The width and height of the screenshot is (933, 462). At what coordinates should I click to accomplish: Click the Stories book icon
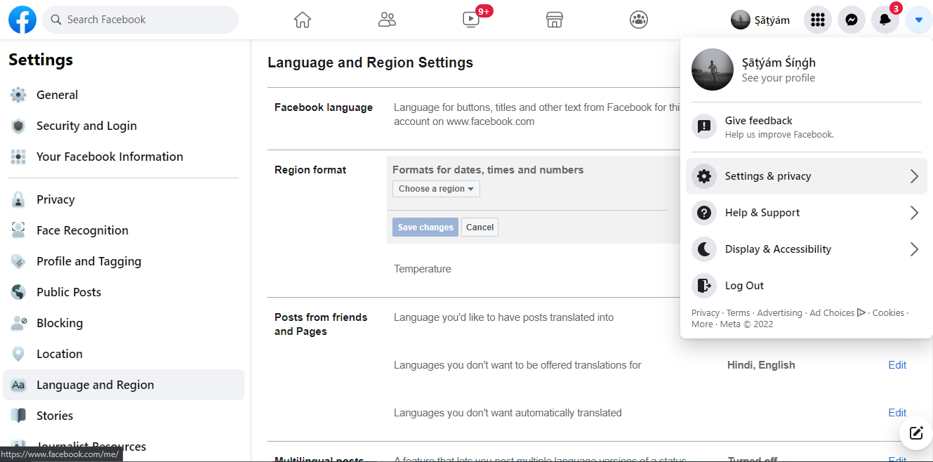(19, 416)
